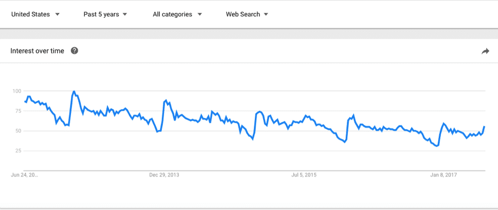
Task: Click the Jan 8, 2017 axis label
Action: tap(443, 175)
